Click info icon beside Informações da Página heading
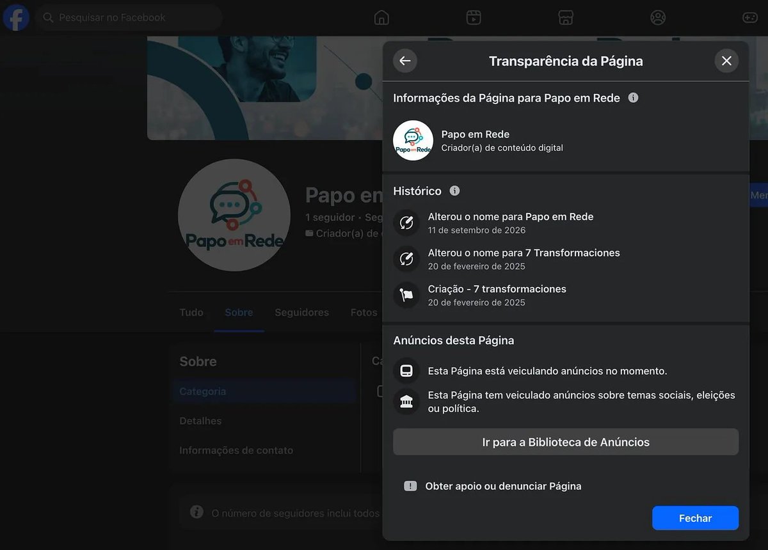The width and height of the screenshot is (768, 550). click(633, 98)
